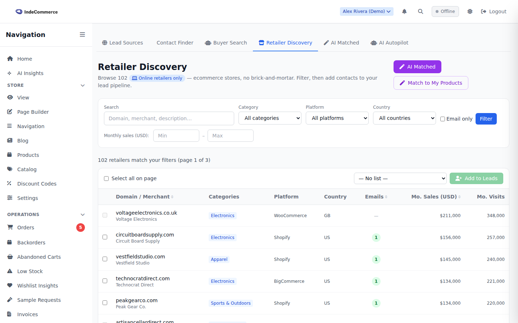Click the Offline status pill
The image size is (518, 323).
coord(445,11)
